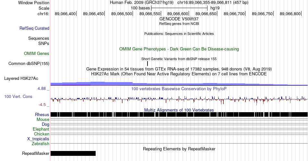The width and height of the screenshot is (308, 161).
Task: Click the GTEx Gene Expression title
Action: coord(179,69)
